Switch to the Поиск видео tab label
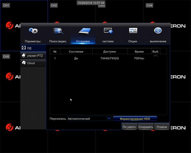 pos(58,41)
